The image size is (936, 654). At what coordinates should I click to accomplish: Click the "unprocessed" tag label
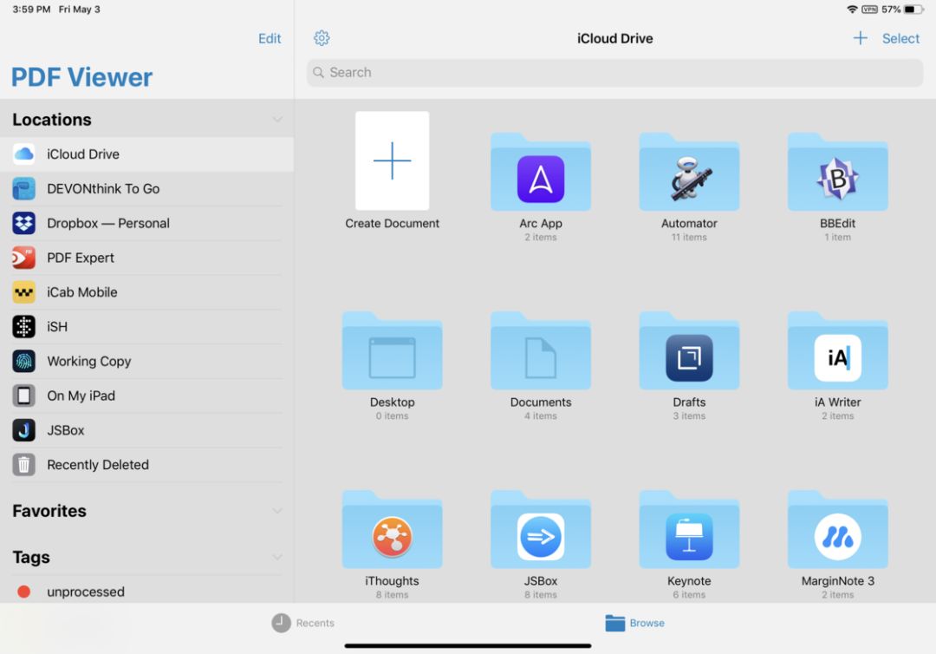click(86, 592)
